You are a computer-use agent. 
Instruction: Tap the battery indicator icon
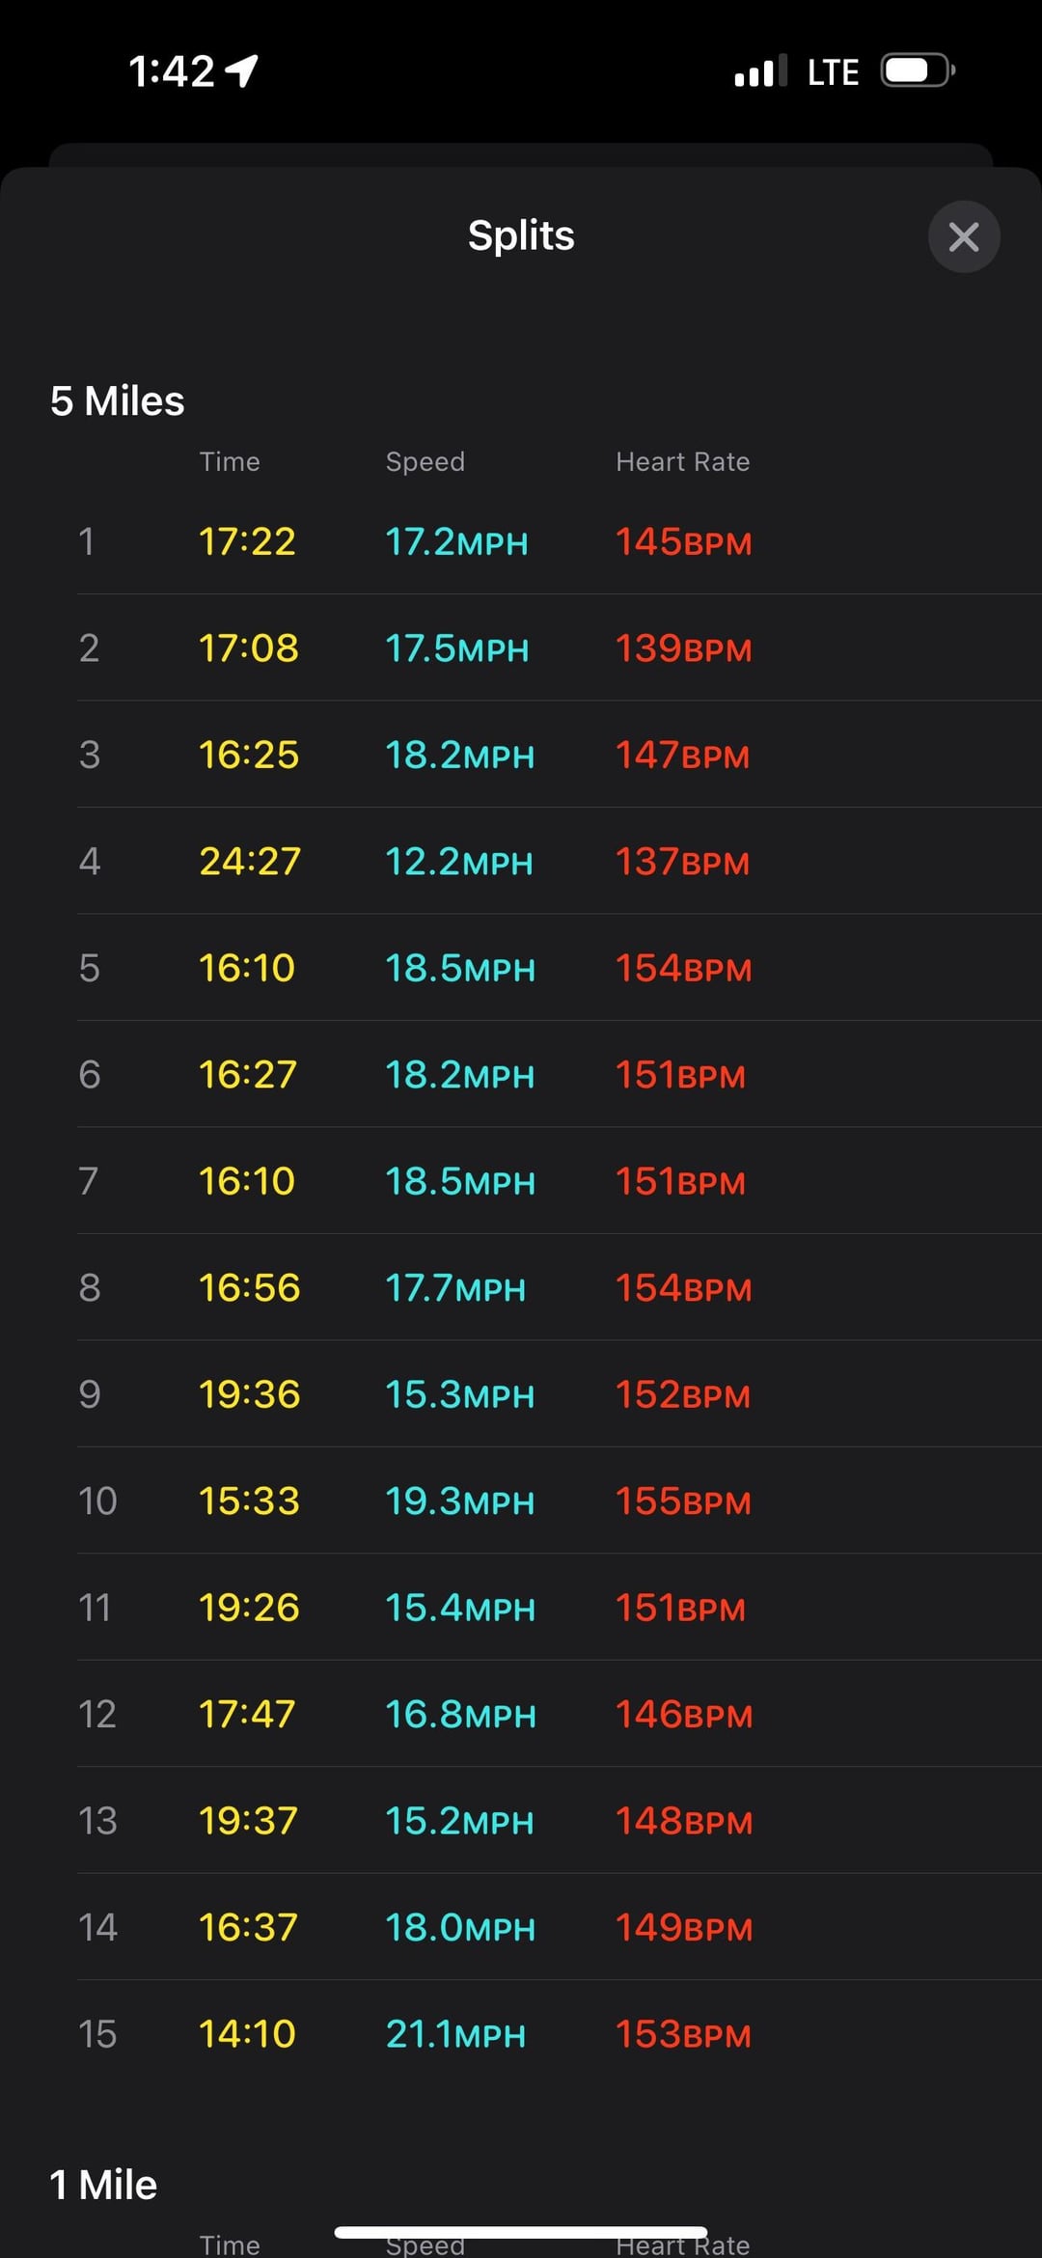(x=918, y=70)
